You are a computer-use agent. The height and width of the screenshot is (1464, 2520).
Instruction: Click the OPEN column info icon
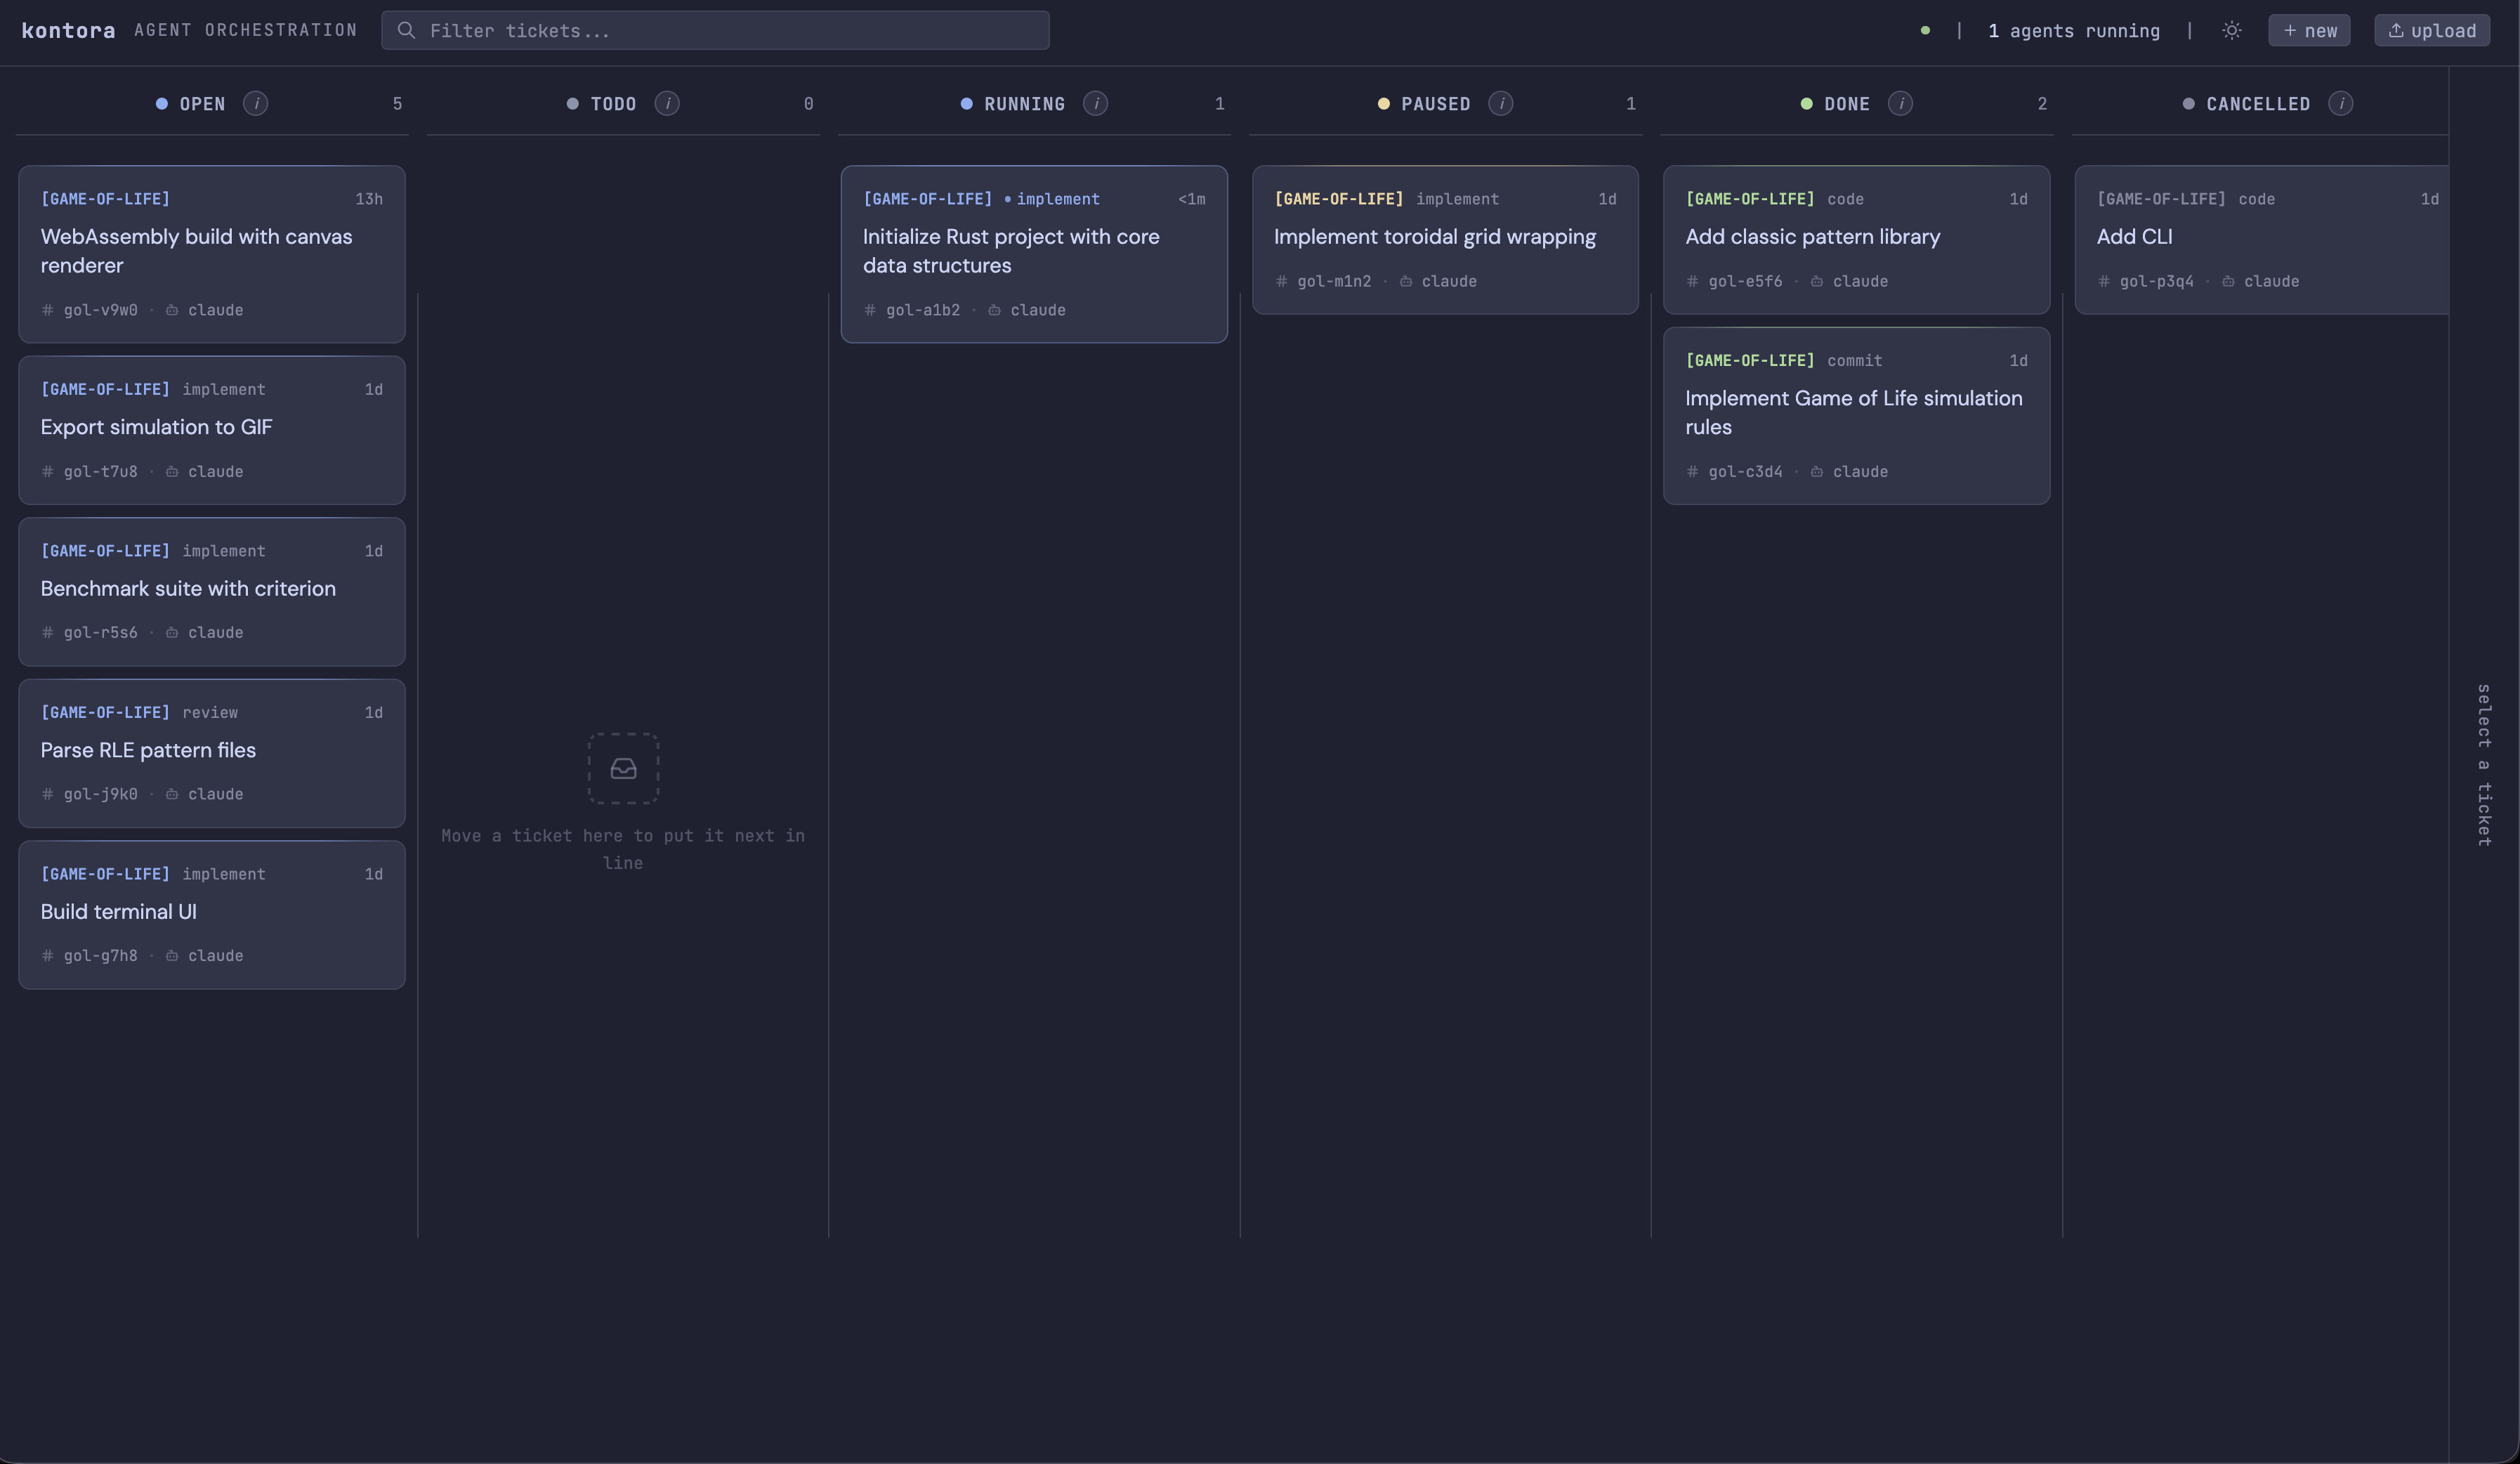pyautogui.click(x=257, y=103)
